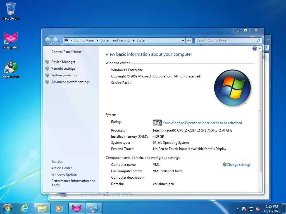
Task: Open System protection link
Action: pyautogui.click(x=65, y=75)
